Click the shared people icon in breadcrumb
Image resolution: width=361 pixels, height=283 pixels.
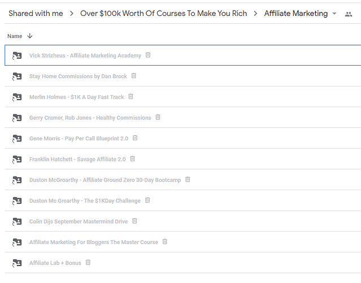coord(349,14)
